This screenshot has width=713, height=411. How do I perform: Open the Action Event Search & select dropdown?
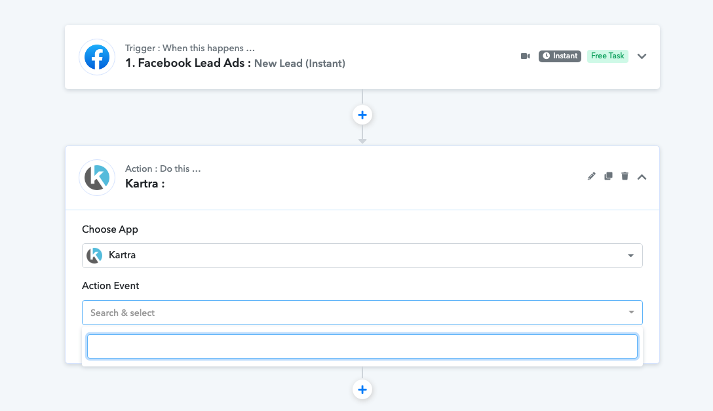point(362,313)
